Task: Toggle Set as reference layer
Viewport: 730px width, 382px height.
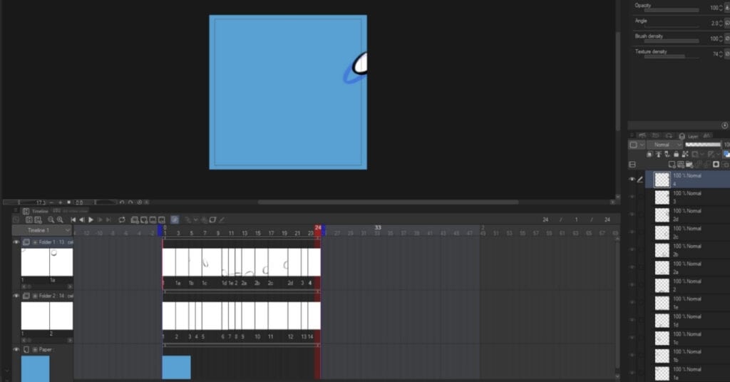Action: [x=658, y=154]
